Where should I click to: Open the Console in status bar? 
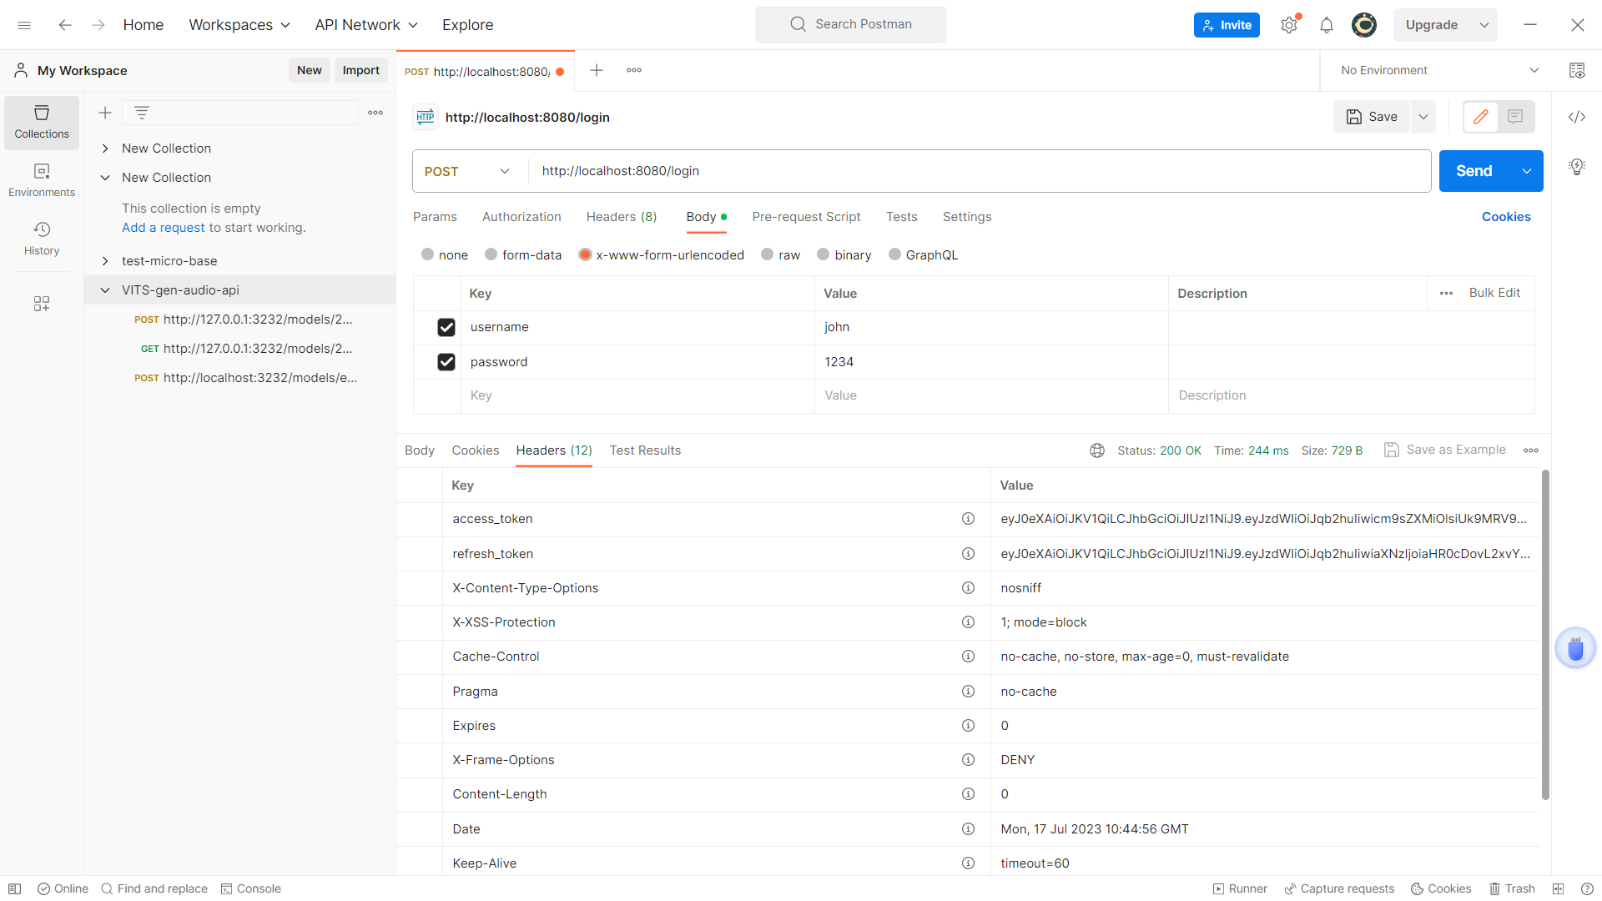[250, 888]
